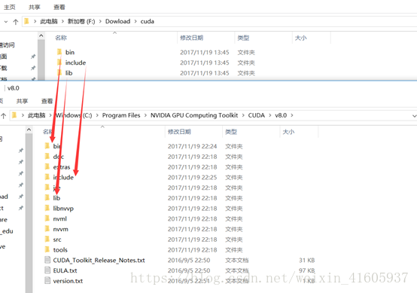The width and height of the screenshot is (417, 293).
Task: Click 97 KB size of EULA.txt
Action: 307,270
